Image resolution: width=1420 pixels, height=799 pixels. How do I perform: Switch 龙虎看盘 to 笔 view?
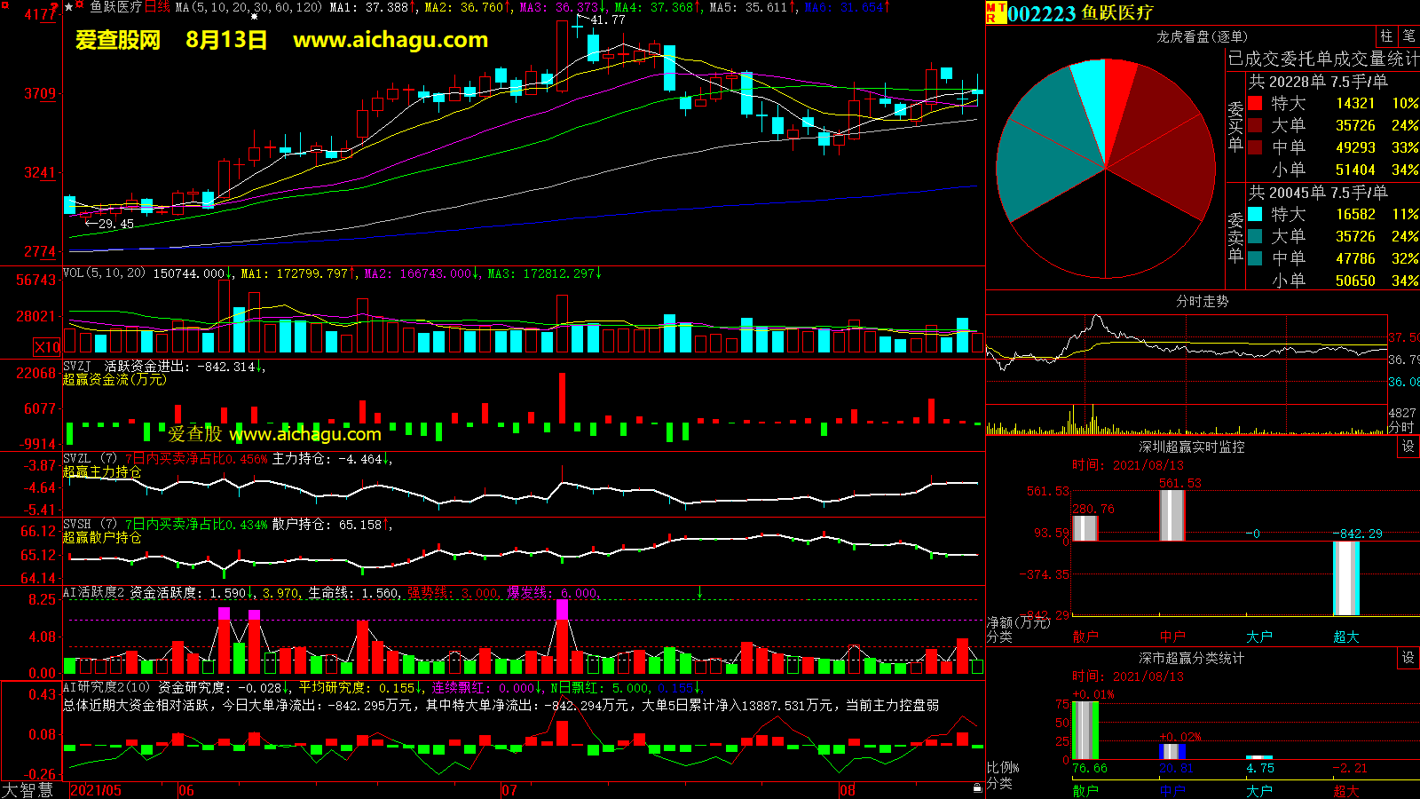pos(1408,36)
